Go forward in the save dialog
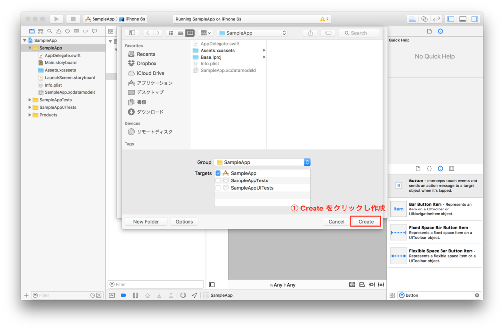The width and height of the screenshot is (504, 330). 158,33
